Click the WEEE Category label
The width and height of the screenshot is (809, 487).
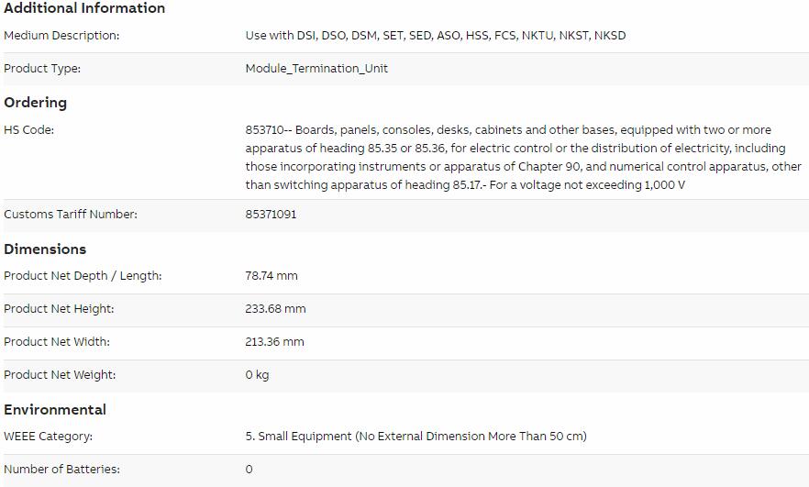48,437
